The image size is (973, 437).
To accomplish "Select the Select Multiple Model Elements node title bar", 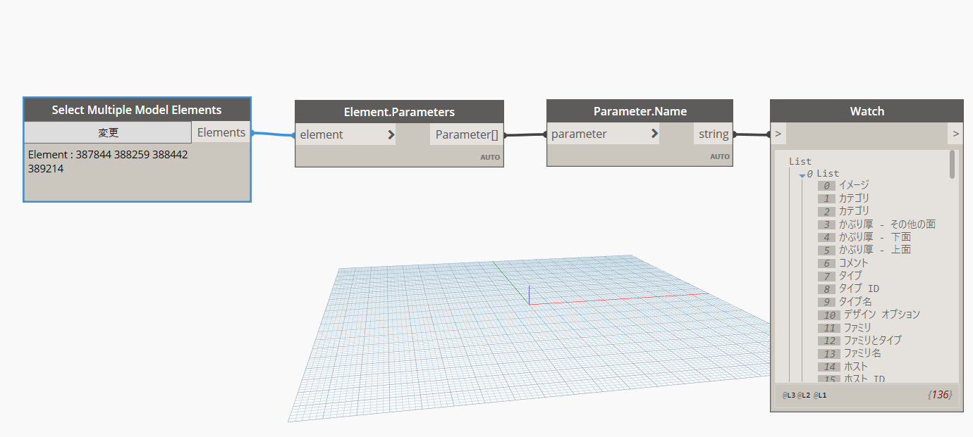I will [x=137, y=109].
